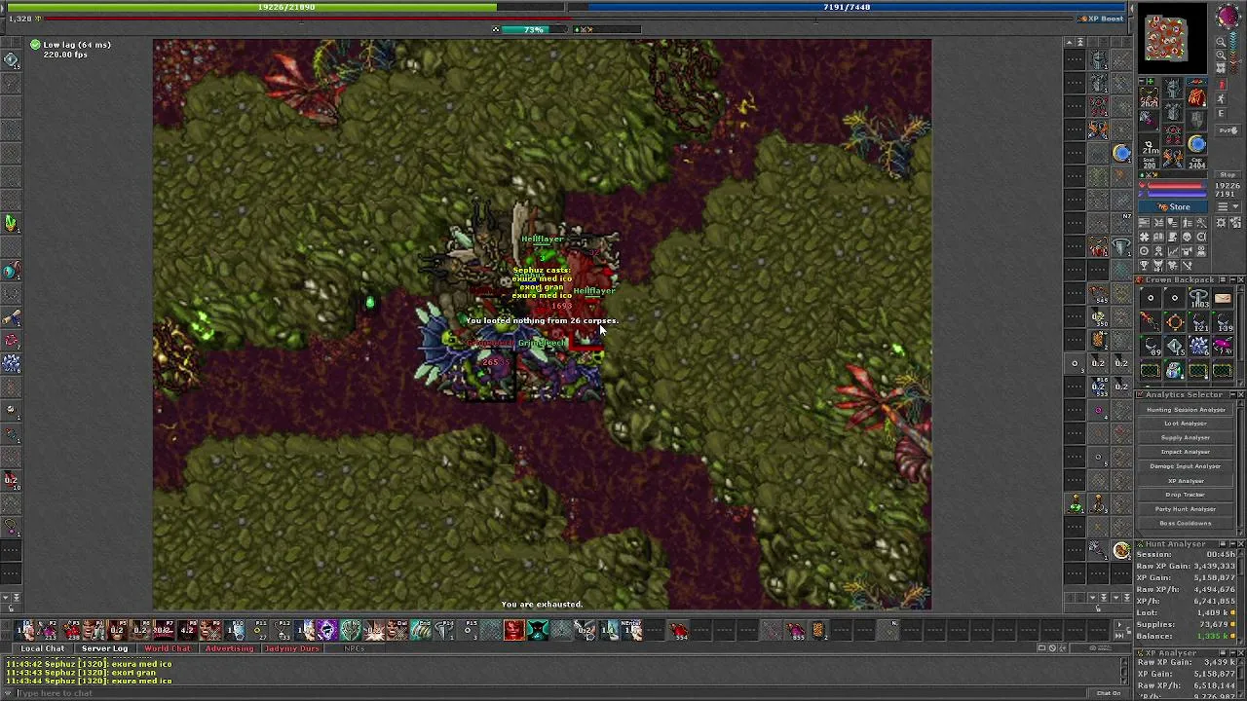
Task: Switch to the Server Log tab
Action: coord(104,648)
